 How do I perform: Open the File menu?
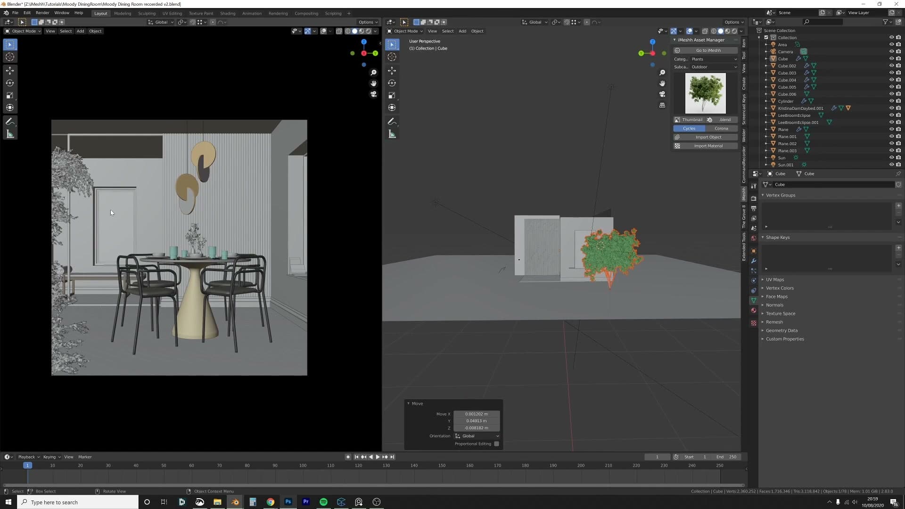coord(15,13)
